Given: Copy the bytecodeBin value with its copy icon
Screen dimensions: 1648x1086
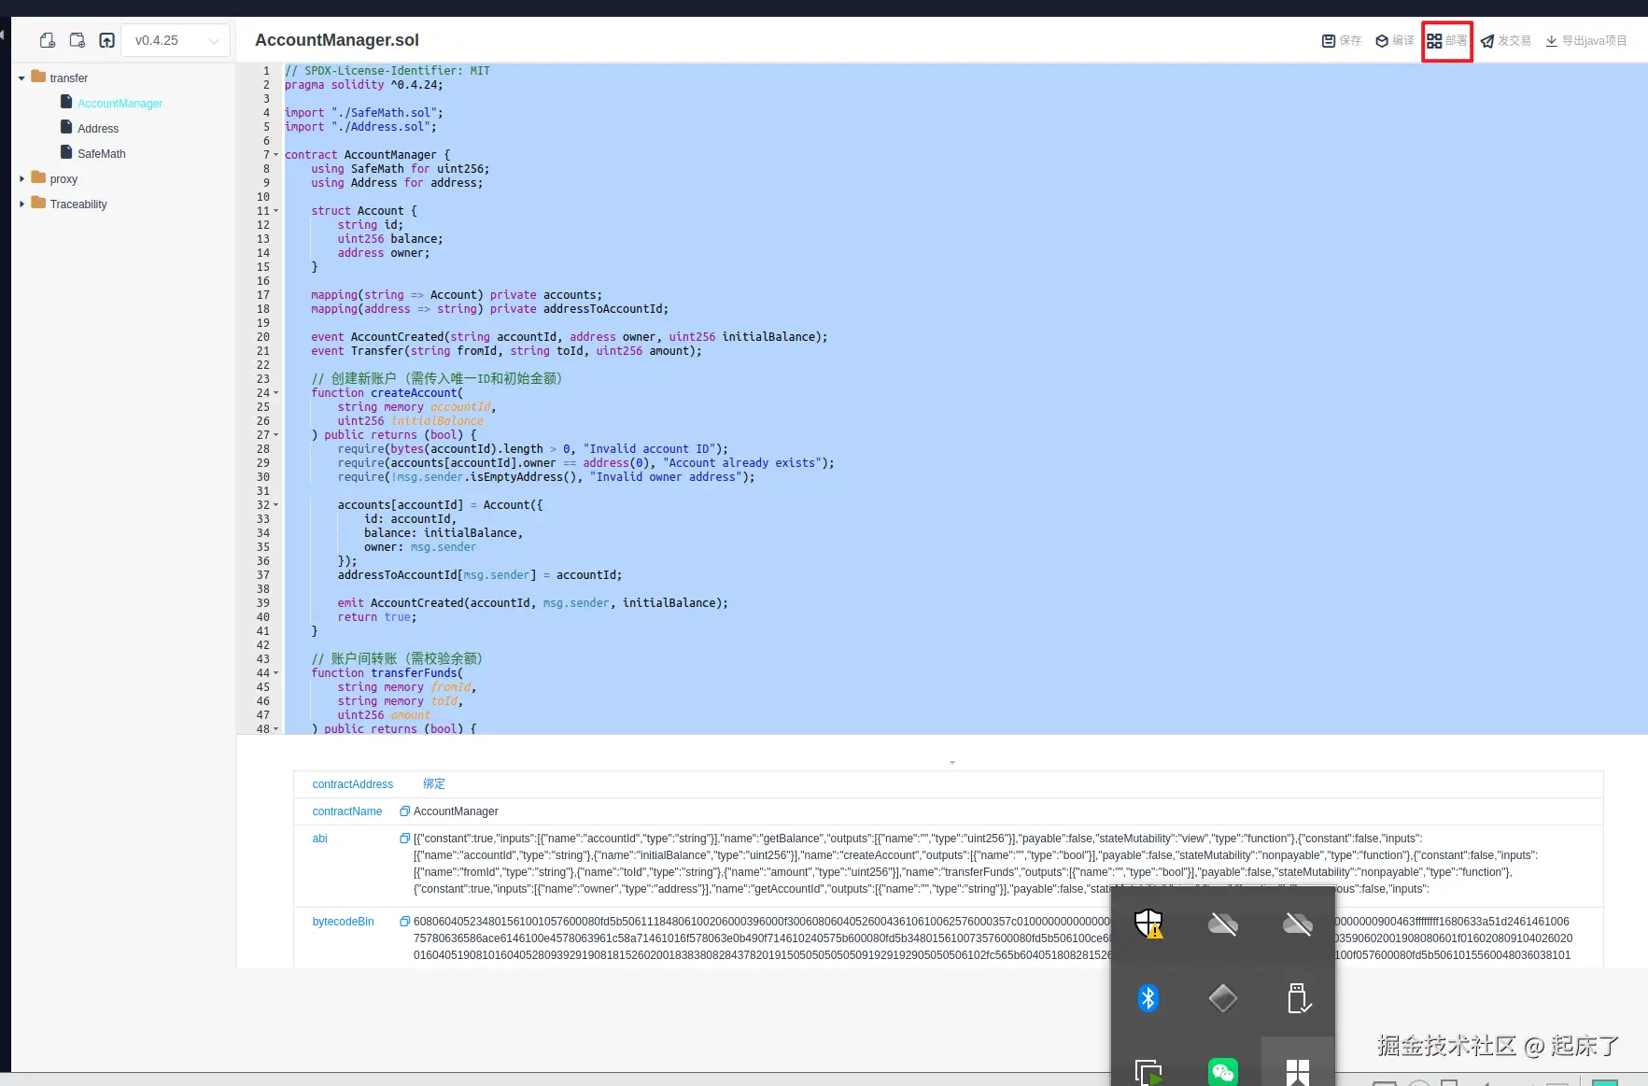Looking at the screenshot, I should pyautogui.click(x=405, y=922).
